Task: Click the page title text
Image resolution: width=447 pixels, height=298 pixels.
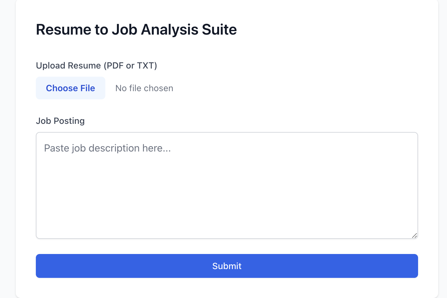Action: coord(136,30)
